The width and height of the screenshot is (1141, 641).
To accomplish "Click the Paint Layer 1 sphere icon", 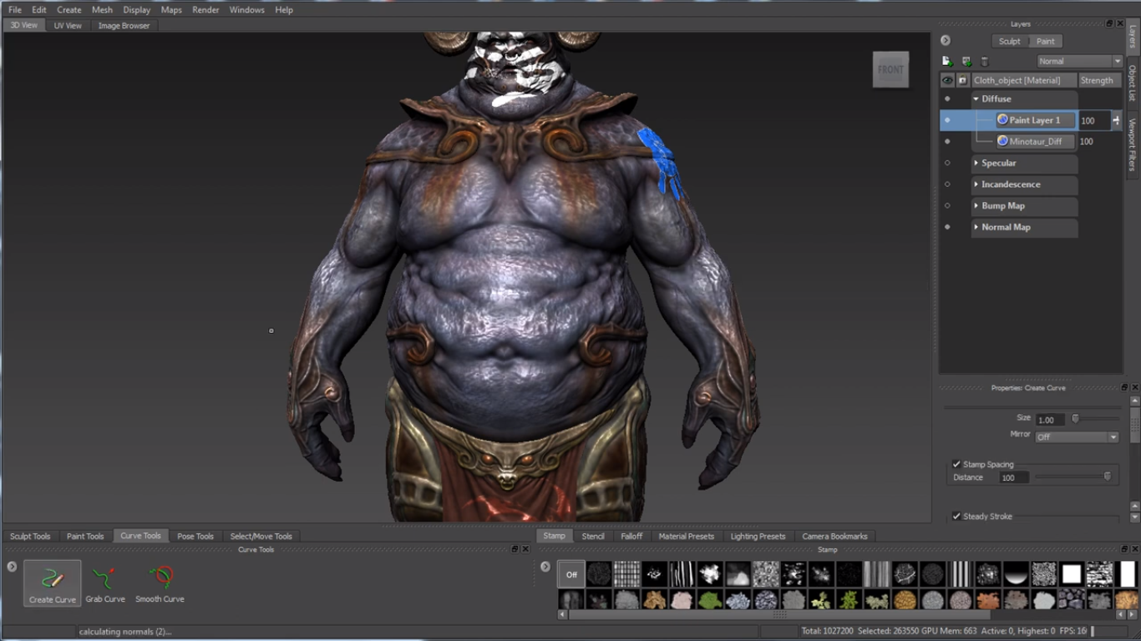I will point(1002,119).
